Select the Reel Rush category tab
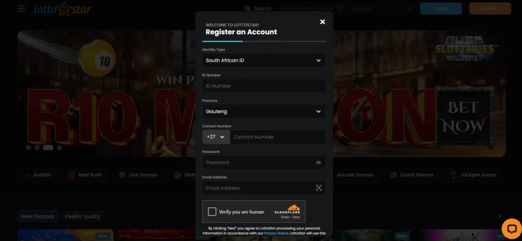The image size is (522, 241). [x=85, y=175]
